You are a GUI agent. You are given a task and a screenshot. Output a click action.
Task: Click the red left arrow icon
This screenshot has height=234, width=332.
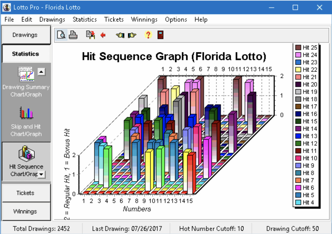coord(103,35)
